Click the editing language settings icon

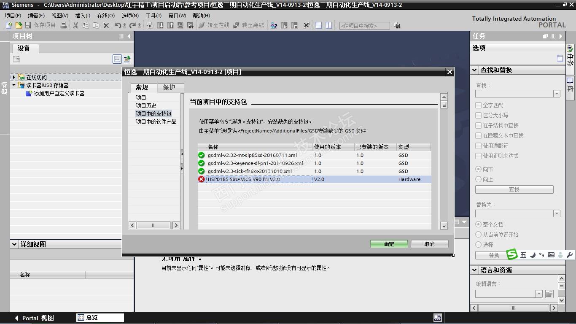point(549,294)
